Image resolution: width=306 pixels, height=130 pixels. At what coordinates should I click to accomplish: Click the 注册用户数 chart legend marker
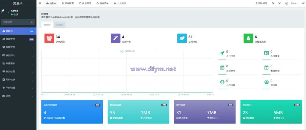tap(122, 52)
